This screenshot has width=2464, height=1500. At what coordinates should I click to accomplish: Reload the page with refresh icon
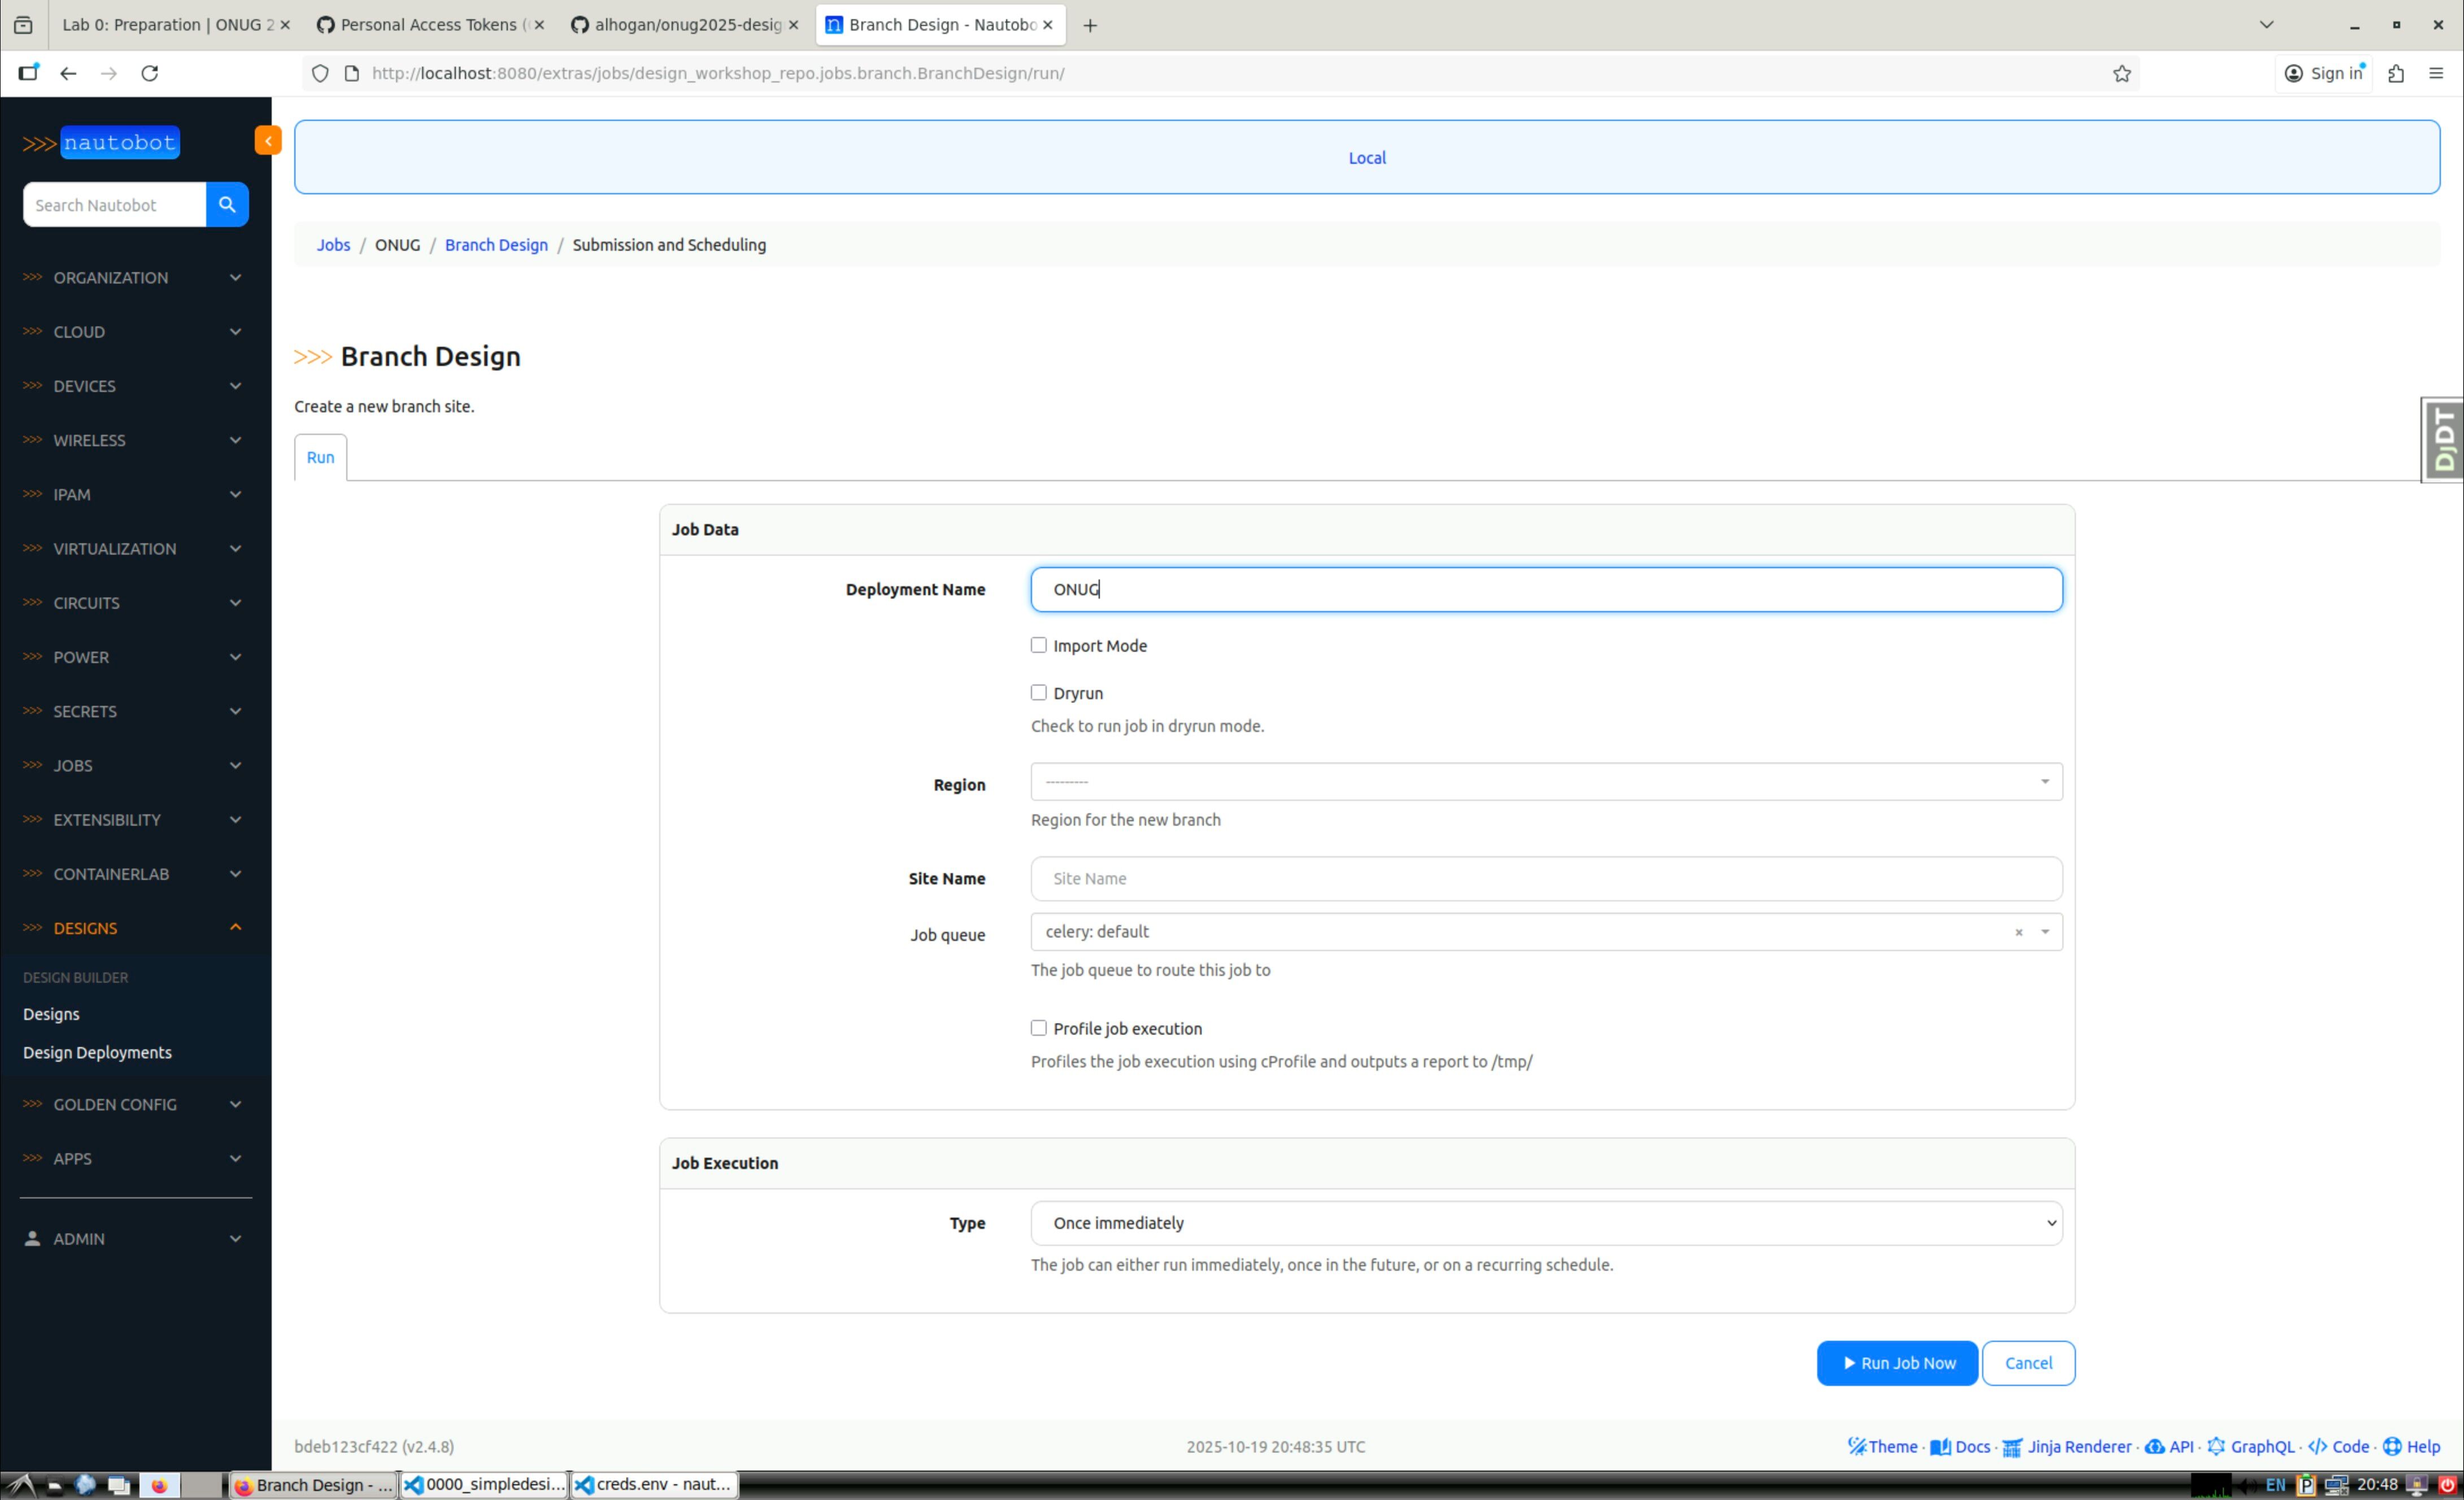150,73
